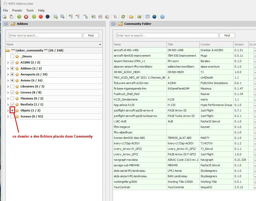Click the paste clipboard toolbar icon
Screen dimensions: 256x201
pyautogui.click(x=11, y=17)
